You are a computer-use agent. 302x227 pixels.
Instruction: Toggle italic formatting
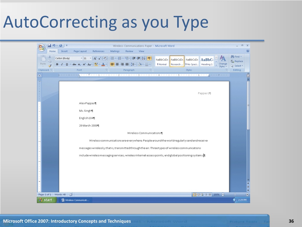click(62, 64)
